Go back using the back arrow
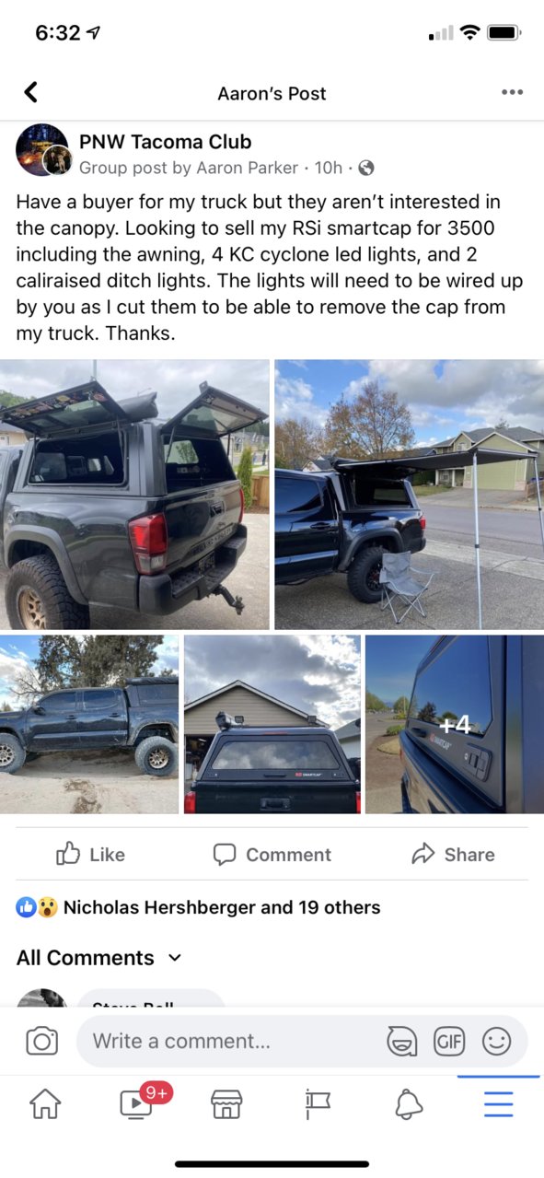Viewport: 544px width, 1178px height. tap(30, 92)
